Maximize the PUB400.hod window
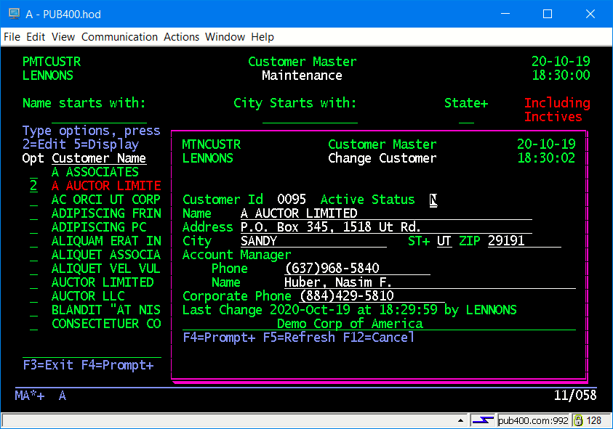Viewport: 613px width, 429px height. (548, 14)
